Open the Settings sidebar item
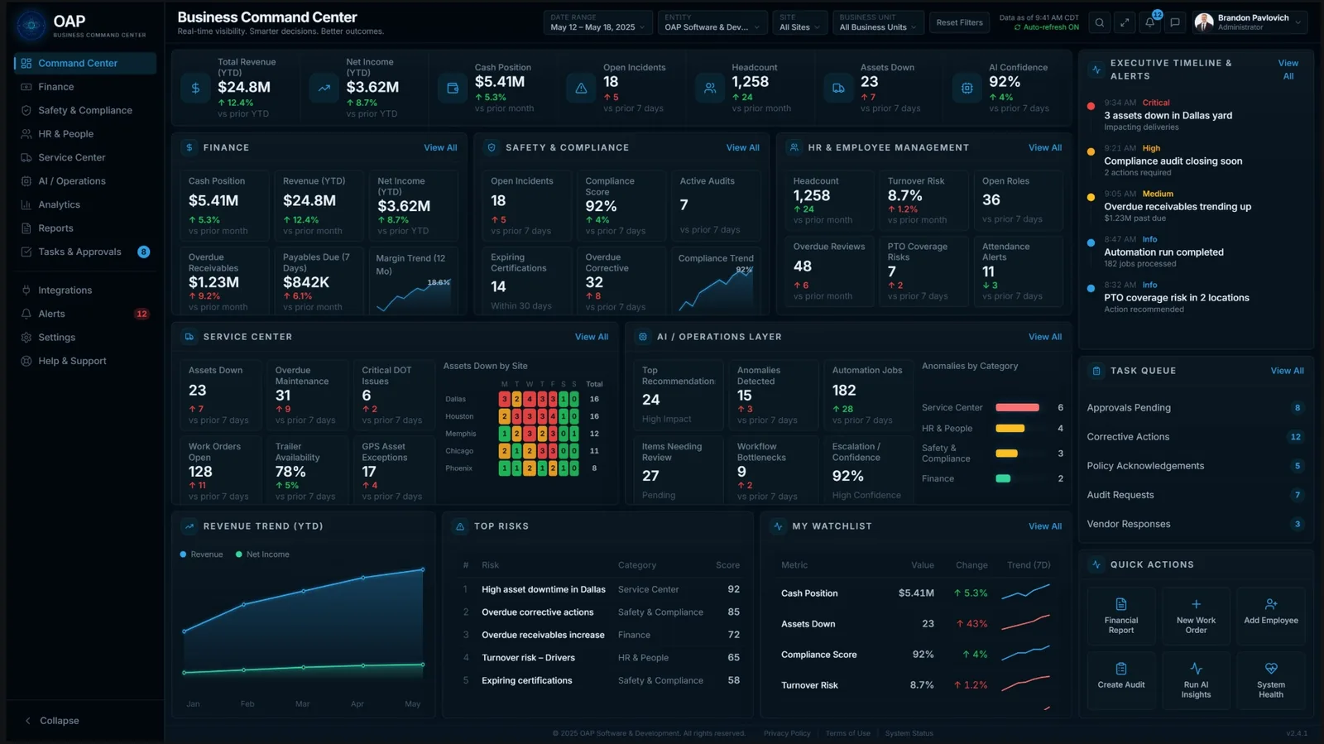The height and width of the screenshot is (744, 1324). tap(84, 338)
